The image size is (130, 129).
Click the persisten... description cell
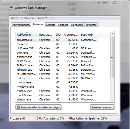[x=88, y=70]
